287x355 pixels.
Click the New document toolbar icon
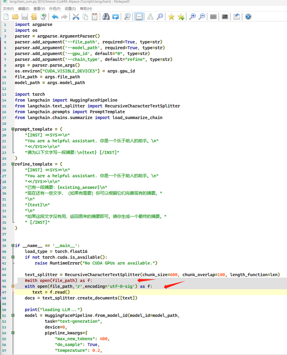coord(6,16)
